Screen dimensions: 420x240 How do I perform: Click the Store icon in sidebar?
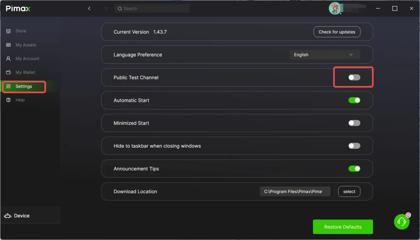pos(9,31)
